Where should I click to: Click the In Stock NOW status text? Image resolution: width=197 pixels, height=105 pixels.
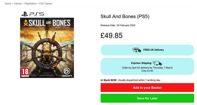click(109, 80)
